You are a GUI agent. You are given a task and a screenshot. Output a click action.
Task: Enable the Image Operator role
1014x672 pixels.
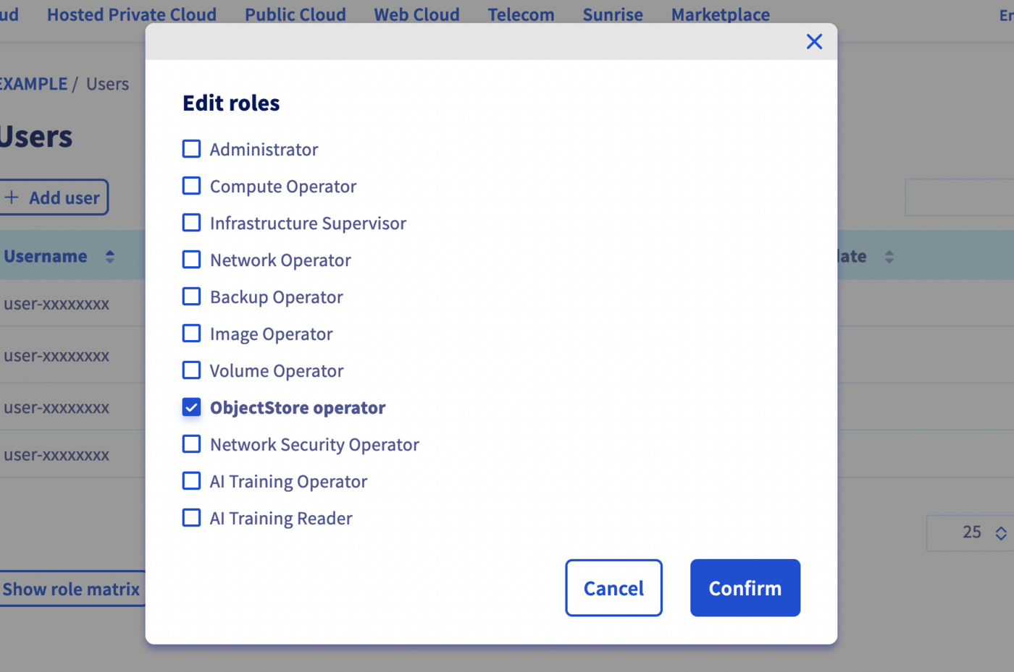(x=191, y=333)
